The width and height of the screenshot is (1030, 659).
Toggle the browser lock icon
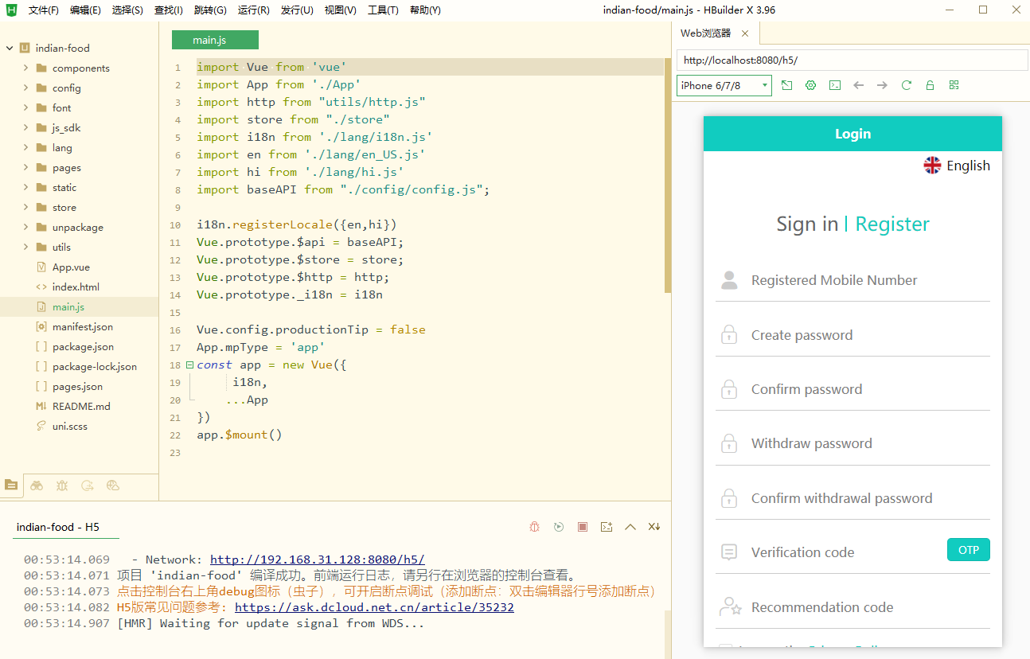pyautogui.click(x=930, y=85)
